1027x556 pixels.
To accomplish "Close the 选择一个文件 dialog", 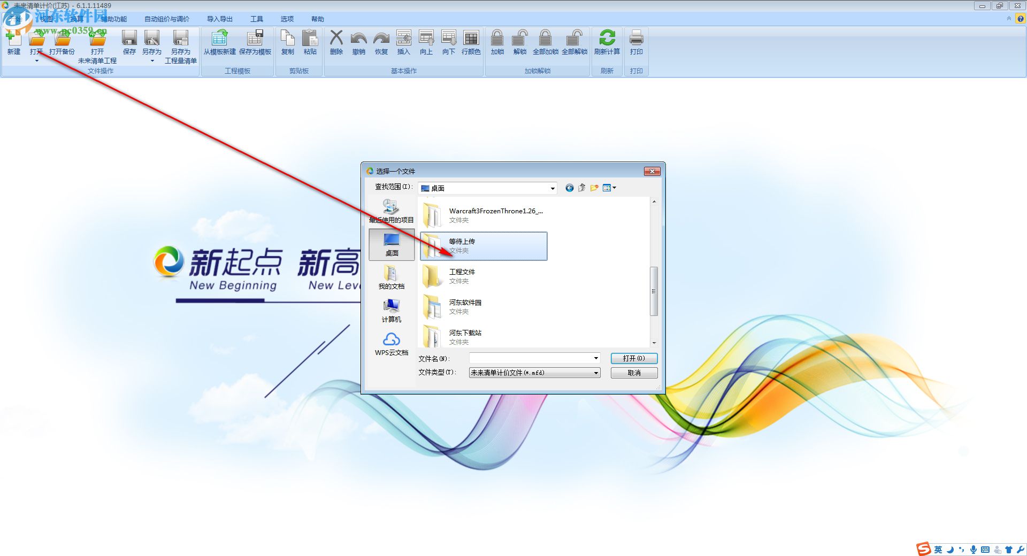I will click(652, 171).
